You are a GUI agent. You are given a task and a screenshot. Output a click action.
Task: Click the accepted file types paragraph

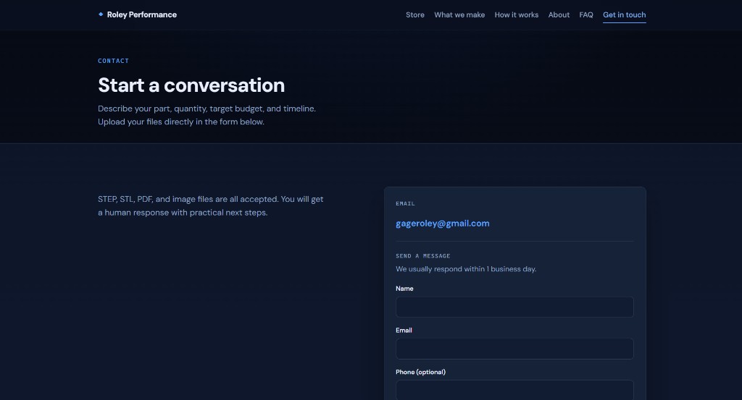point(211,206)
